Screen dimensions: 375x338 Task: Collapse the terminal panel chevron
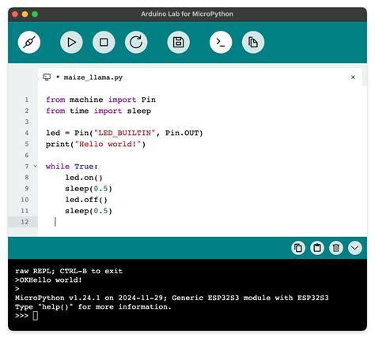pos(355,248)
